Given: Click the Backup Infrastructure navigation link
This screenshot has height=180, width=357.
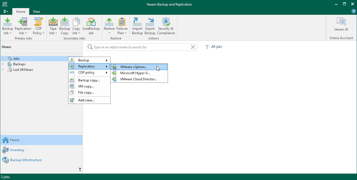Looking at the screenshot, I should (26, 160).
